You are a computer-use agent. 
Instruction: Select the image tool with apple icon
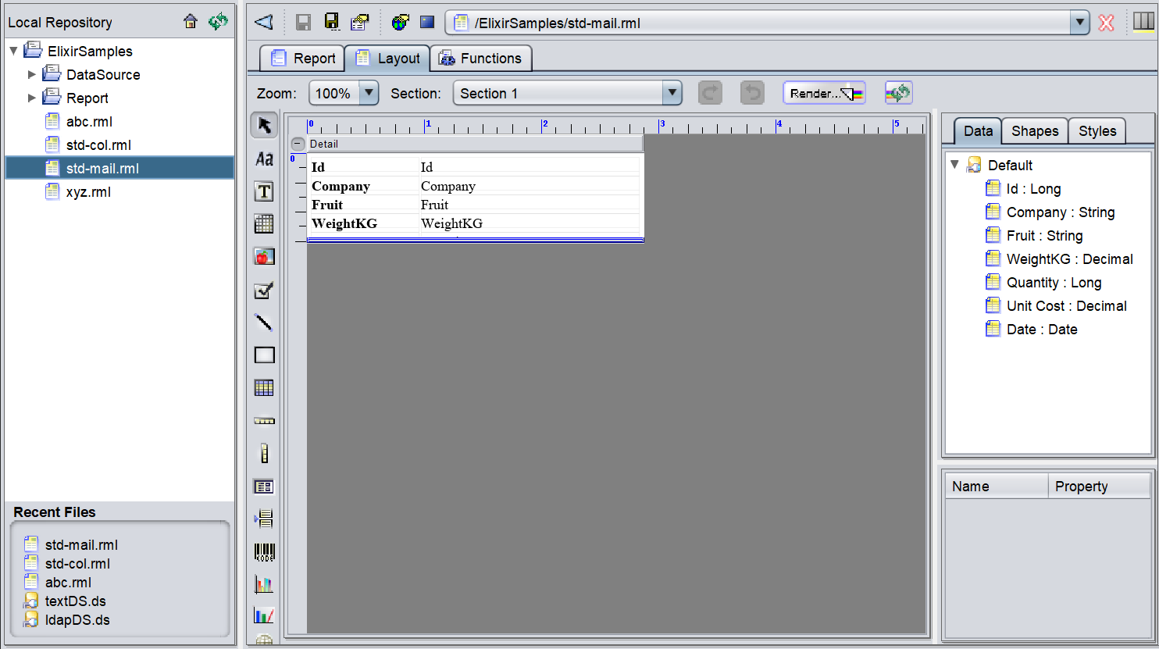click(264, 257)
